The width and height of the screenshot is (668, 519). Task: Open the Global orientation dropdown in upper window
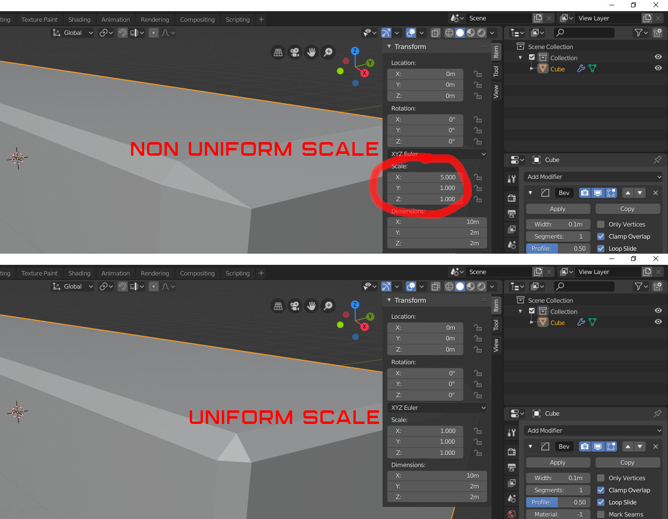click(73, 32)
